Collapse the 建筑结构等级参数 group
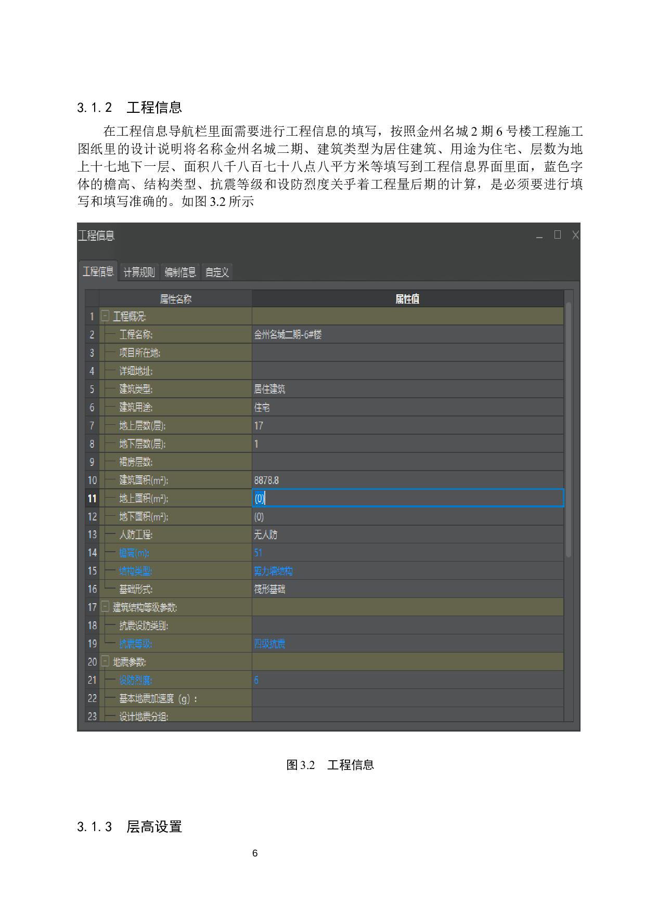Image resolution: width=645 pixels, height=912 pixels. pyautogui.click(x=105, y=607)
